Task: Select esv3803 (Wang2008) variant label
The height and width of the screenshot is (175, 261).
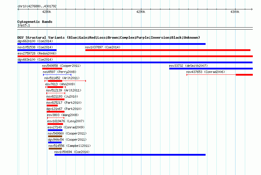Action: [63, 115]
